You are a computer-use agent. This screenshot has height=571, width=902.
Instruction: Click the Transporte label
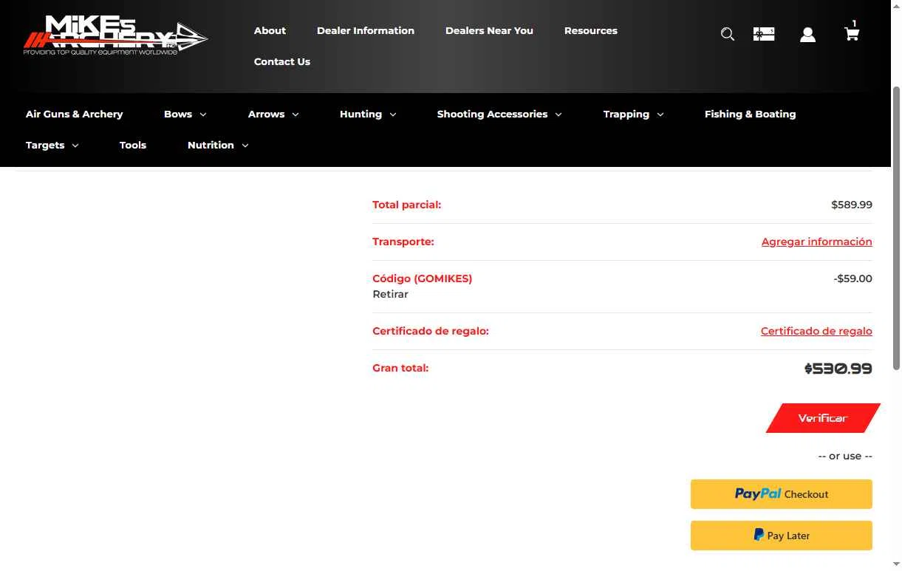(x=403, y=242)
